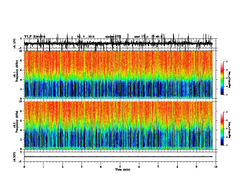Click time axis tick label '7'
This screenshot has width=243, height=187.
click(x=158, y=167)
